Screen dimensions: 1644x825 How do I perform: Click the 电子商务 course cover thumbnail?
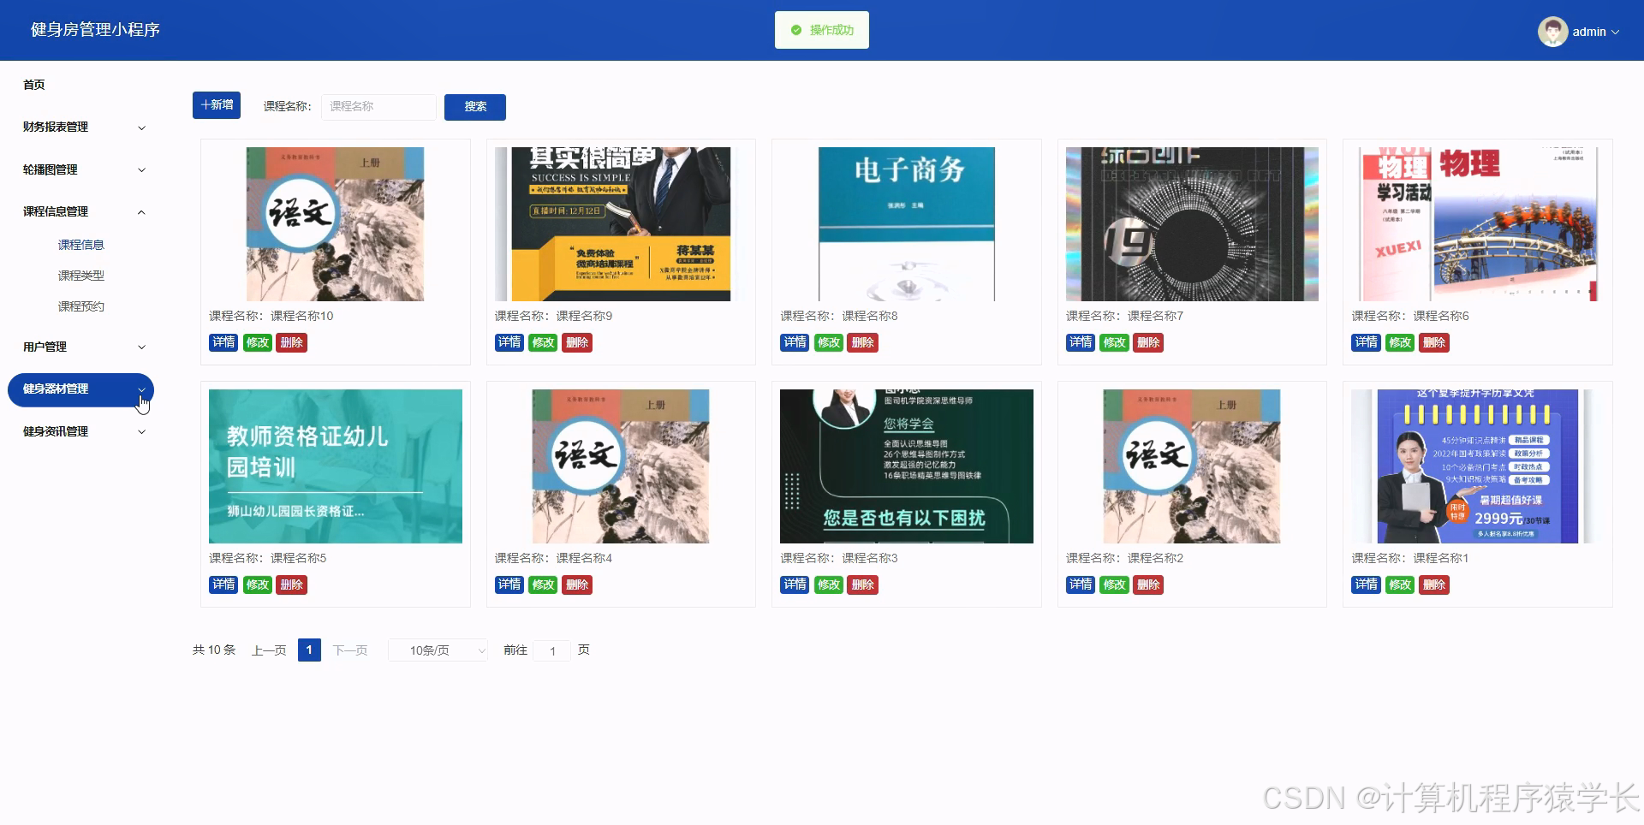pyautogui.click(x=906, y=223)
